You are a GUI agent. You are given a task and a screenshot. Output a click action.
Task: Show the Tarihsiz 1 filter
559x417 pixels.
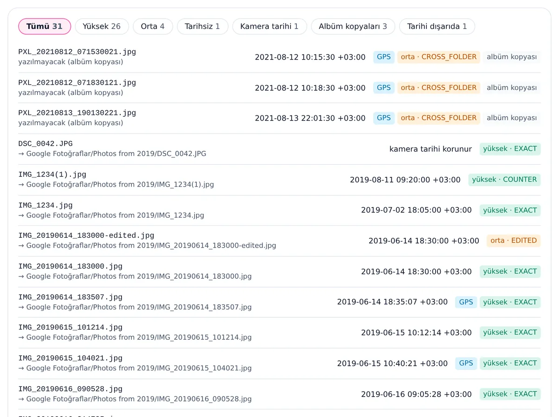tap(202, 27)
